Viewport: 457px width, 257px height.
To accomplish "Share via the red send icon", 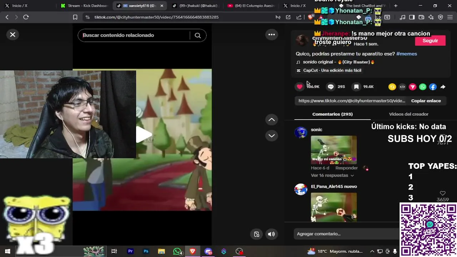I will tap(412, 87).
